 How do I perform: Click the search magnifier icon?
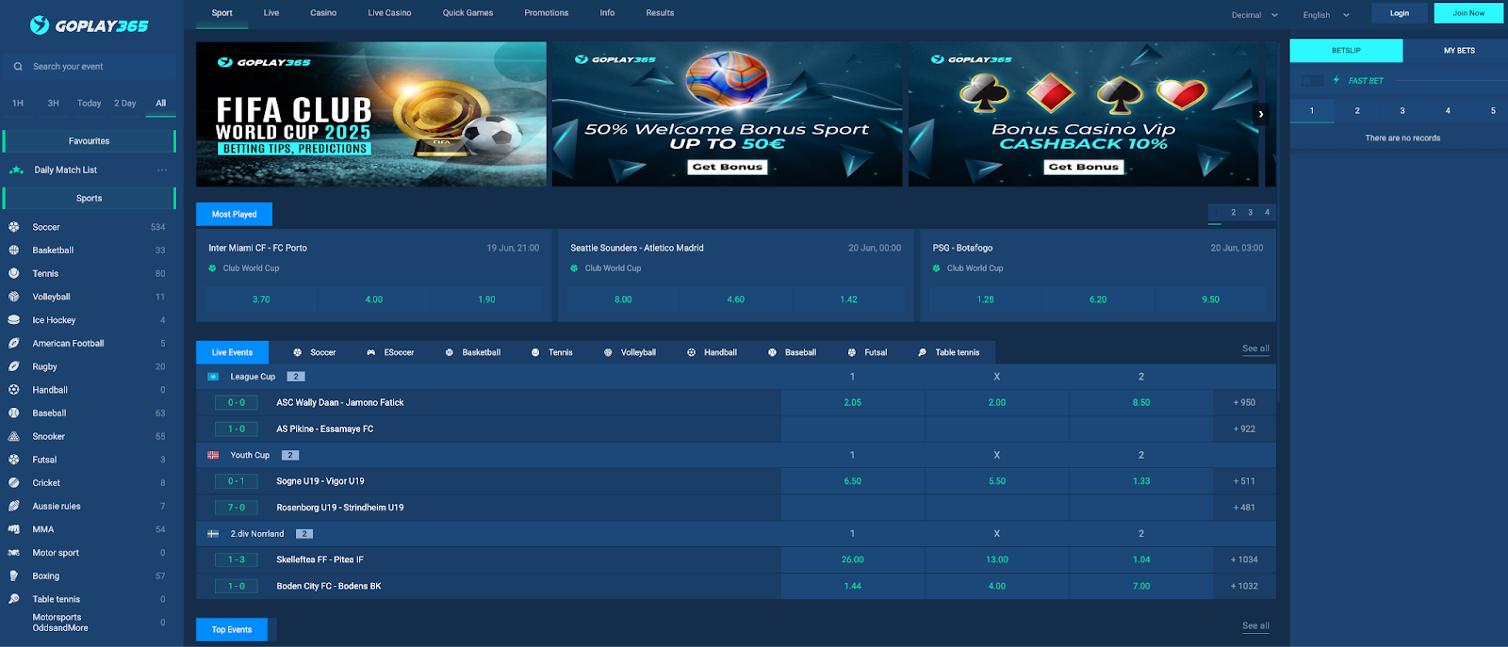point(18,67)
